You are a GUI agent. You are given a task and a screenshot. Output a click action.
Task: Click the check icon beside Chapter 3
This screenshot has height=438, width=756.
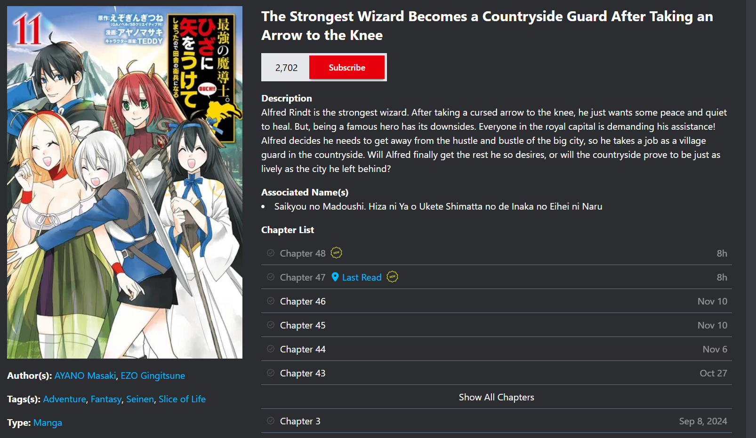(x=271, y=421)
